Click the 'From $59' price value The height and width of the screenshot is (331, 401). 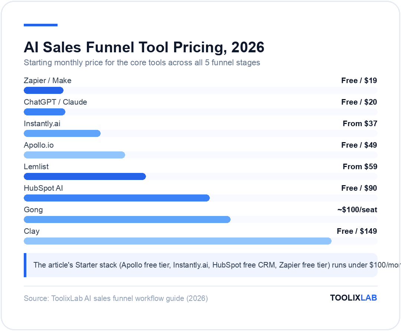point(360,167)
